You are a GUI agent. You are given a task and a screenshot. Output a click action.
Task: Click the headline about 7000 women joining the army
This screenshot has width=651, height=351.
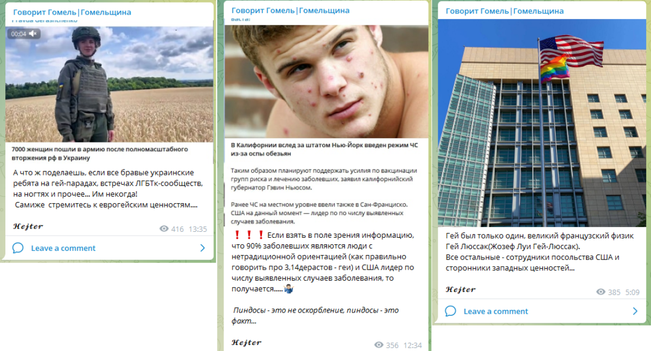[x=100, y=153]
